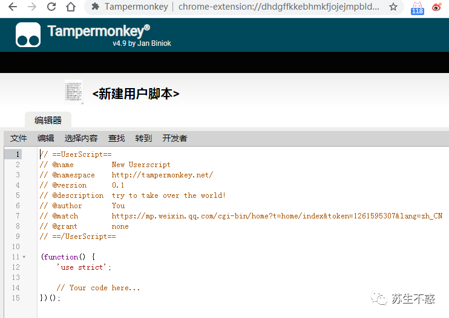
Task: Open the extension showing badge 118
Action: 417,8
